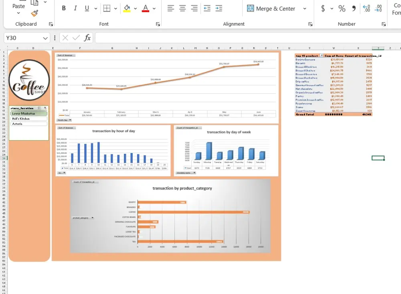Expand Name Box dropdown arrow
Screen dimensions: 401x294
[x=45, y=38]
